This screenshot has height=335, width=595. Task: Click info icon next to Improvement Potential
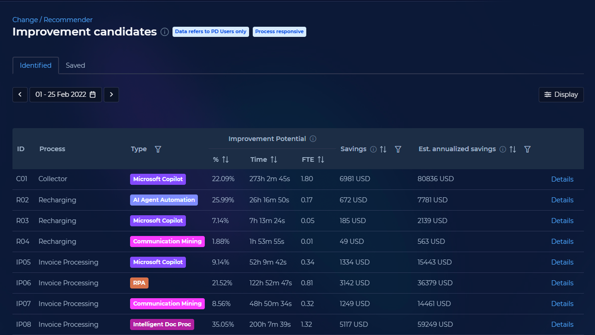coord(313,138)
